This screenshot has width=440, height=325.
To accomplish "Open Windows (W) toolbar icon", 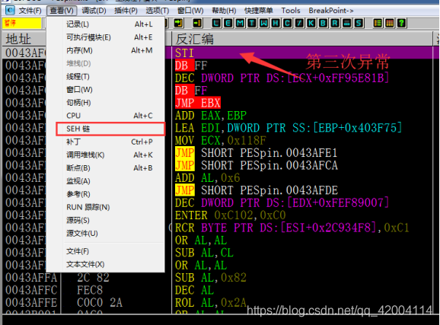I will [x=264, y=23].
